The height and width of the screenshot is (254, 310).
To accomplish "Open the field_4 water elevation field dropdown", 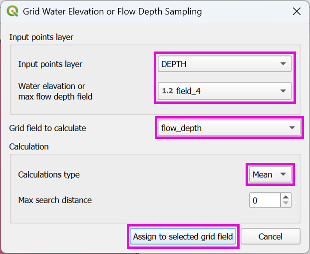I will click(224, 90).
